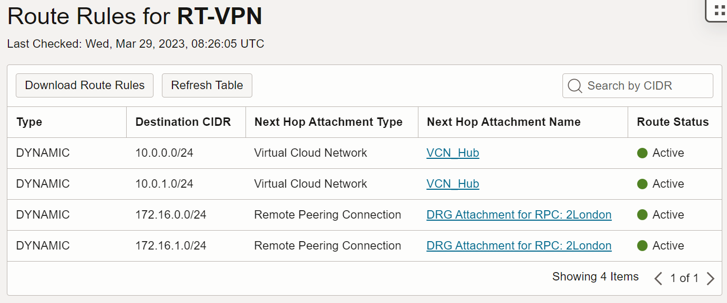Click the green status dot for 10.0.1.0/24

click(x=642, y=184)
